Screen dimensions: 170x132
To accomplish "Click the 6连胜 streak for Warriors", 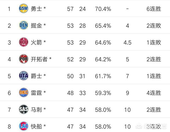I will [154, 9].
